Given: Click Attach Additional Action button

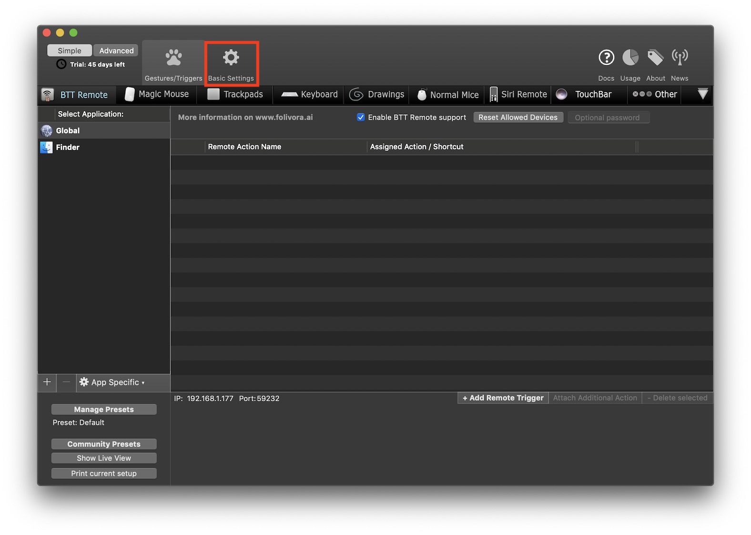Looking at the screenshot, I should coord(595,398).
